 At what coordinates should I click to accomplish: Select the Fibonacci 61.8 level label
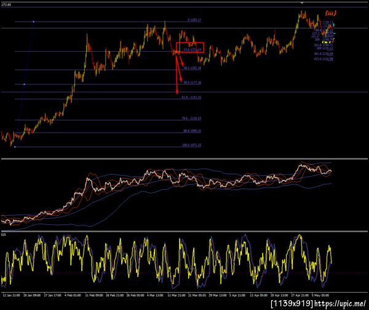[191, 97]
